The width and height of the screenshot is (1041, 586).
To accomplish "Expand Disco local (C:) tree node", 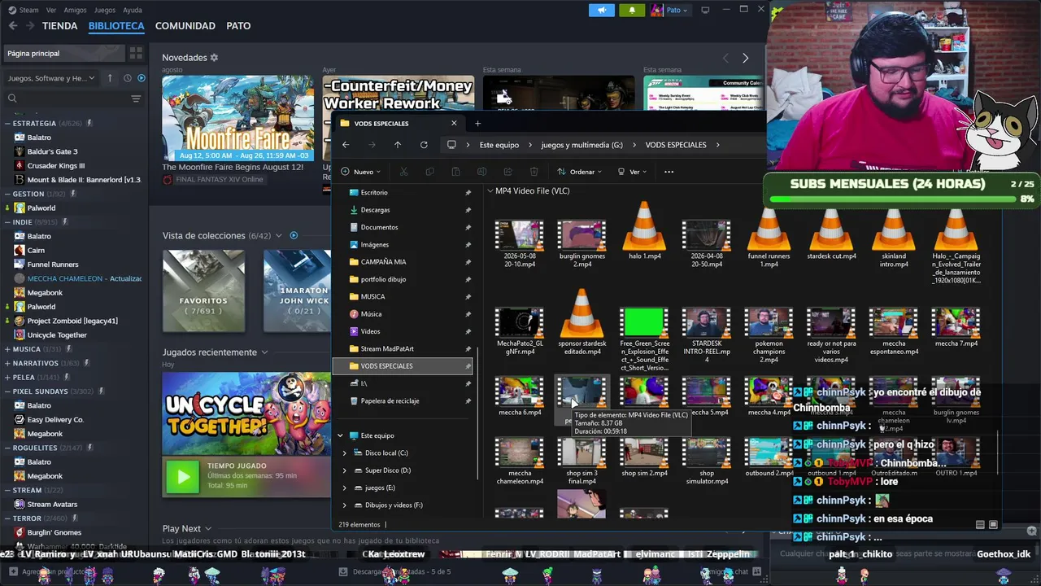I will (345, 453).
